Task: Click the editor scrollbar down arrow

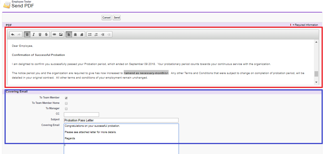Action: click(316, 82)
